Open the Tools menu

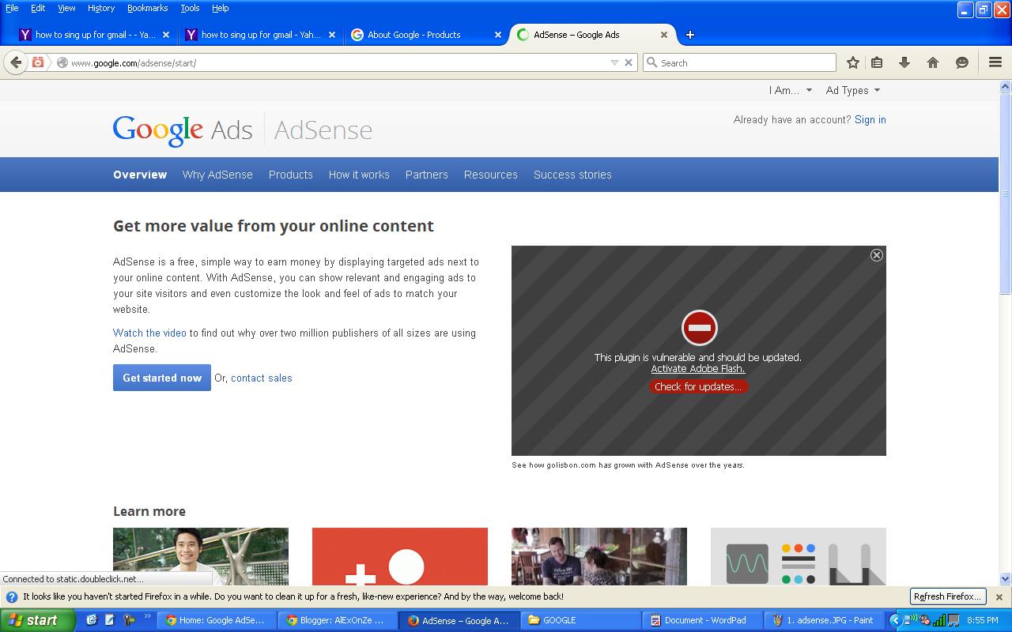click(190, 8)
